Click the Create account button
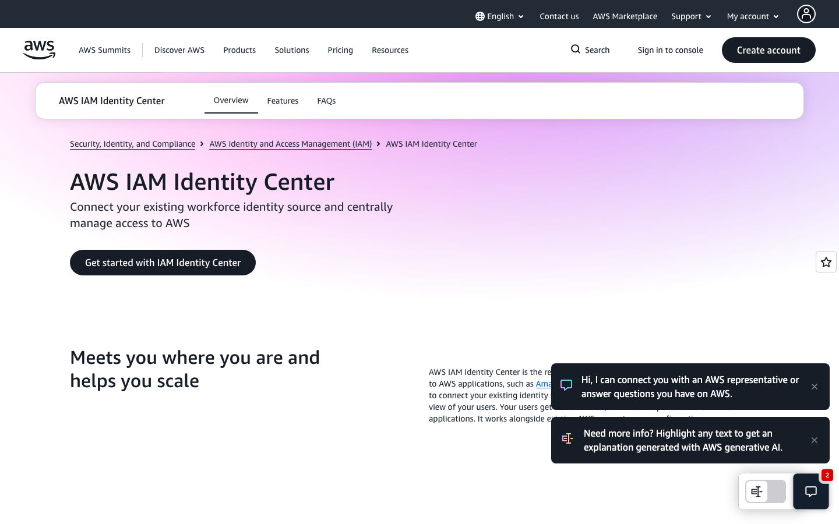The width and height of the screenshot is (839, 524). (x=769, y=50)
